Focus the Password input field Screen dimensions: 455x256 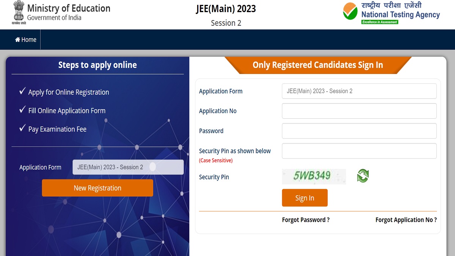[359, 131]
